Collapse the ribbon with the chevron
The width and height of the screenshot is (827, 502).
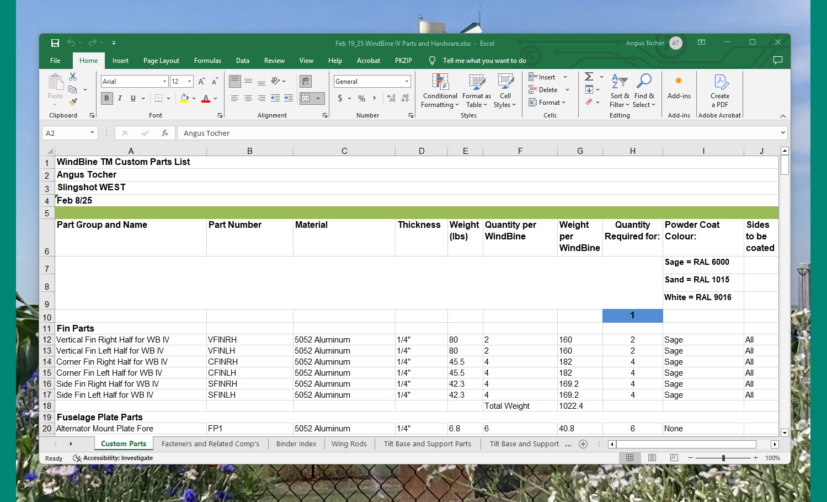[783, 116]
